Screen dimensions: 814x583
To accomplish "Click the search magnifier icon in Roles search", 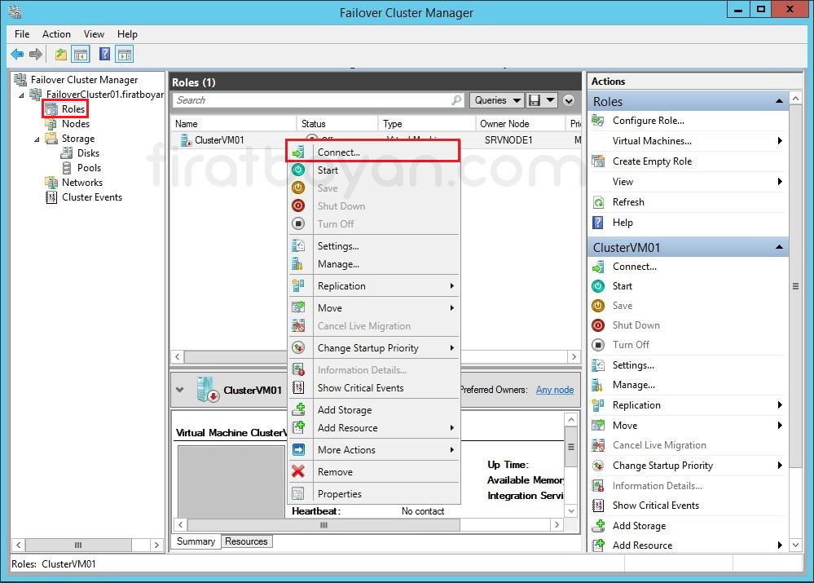I will [x=456, y=99].
